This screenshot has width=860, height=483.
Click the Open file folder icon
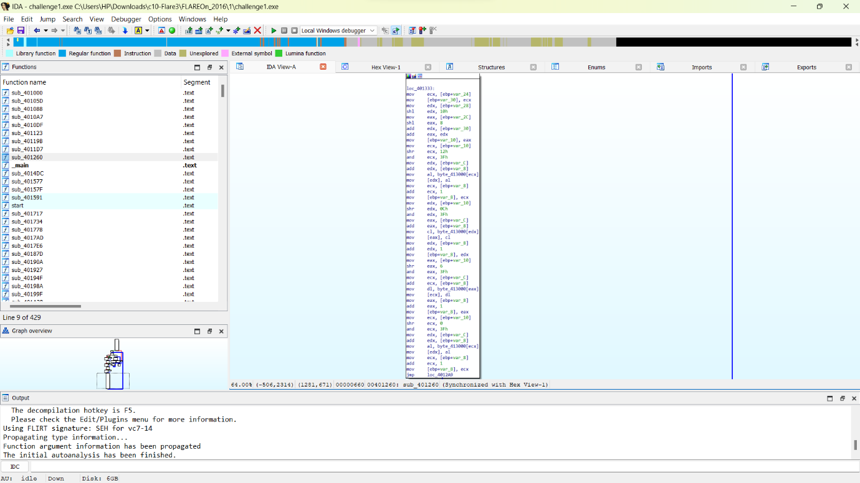pos(11,30)
